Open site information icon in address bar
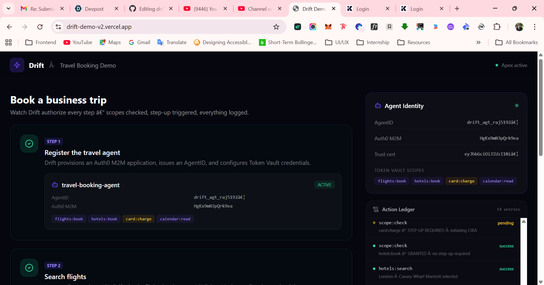The width and height of the screenshot is (544, 285). 58,27
